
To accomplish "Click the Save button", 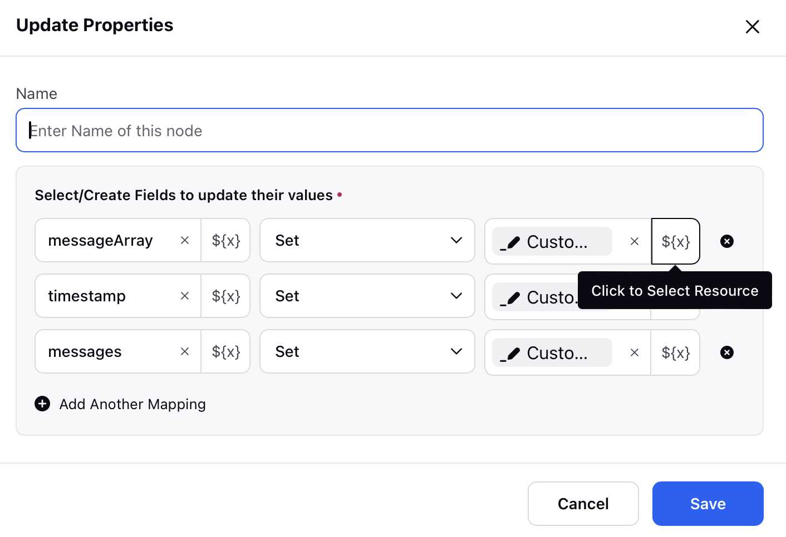I will coord(708,504).
